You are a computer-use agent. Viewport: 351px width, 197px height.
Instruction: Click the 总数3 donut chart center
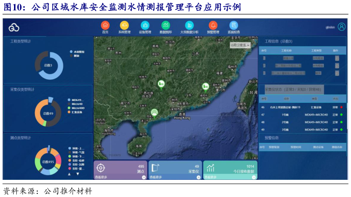tap(48, 66)
